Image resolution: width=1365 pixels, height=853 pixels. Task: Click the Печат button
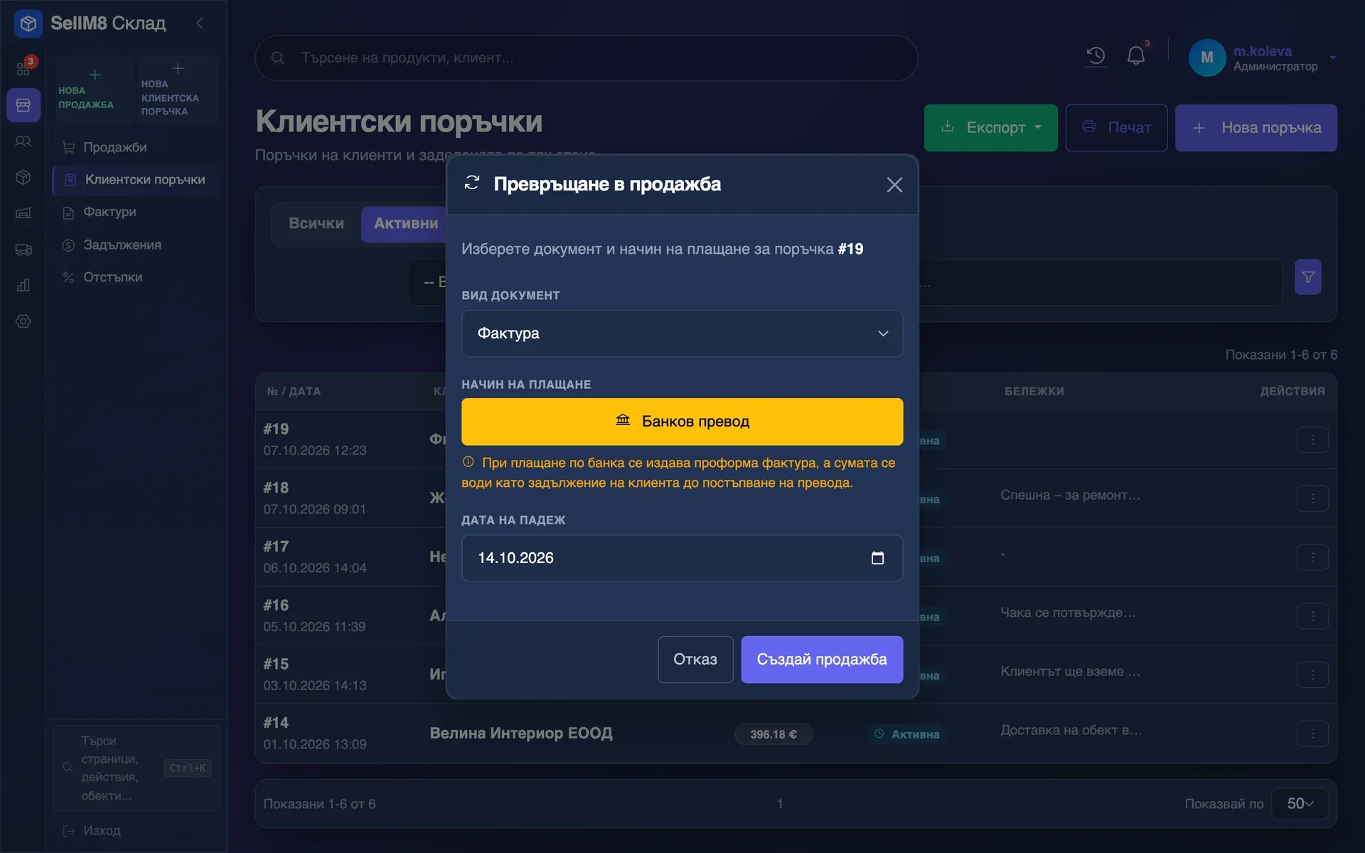point(1116,128)
